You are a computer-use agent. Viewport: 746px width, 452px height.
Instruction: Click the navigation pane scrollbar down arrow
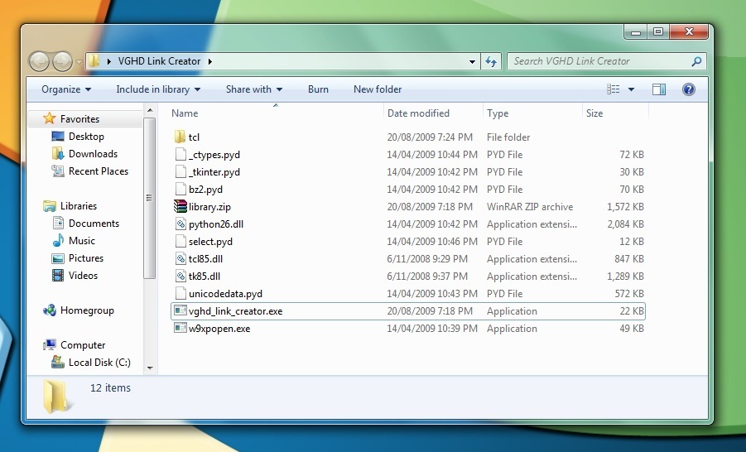click(150, 368)
